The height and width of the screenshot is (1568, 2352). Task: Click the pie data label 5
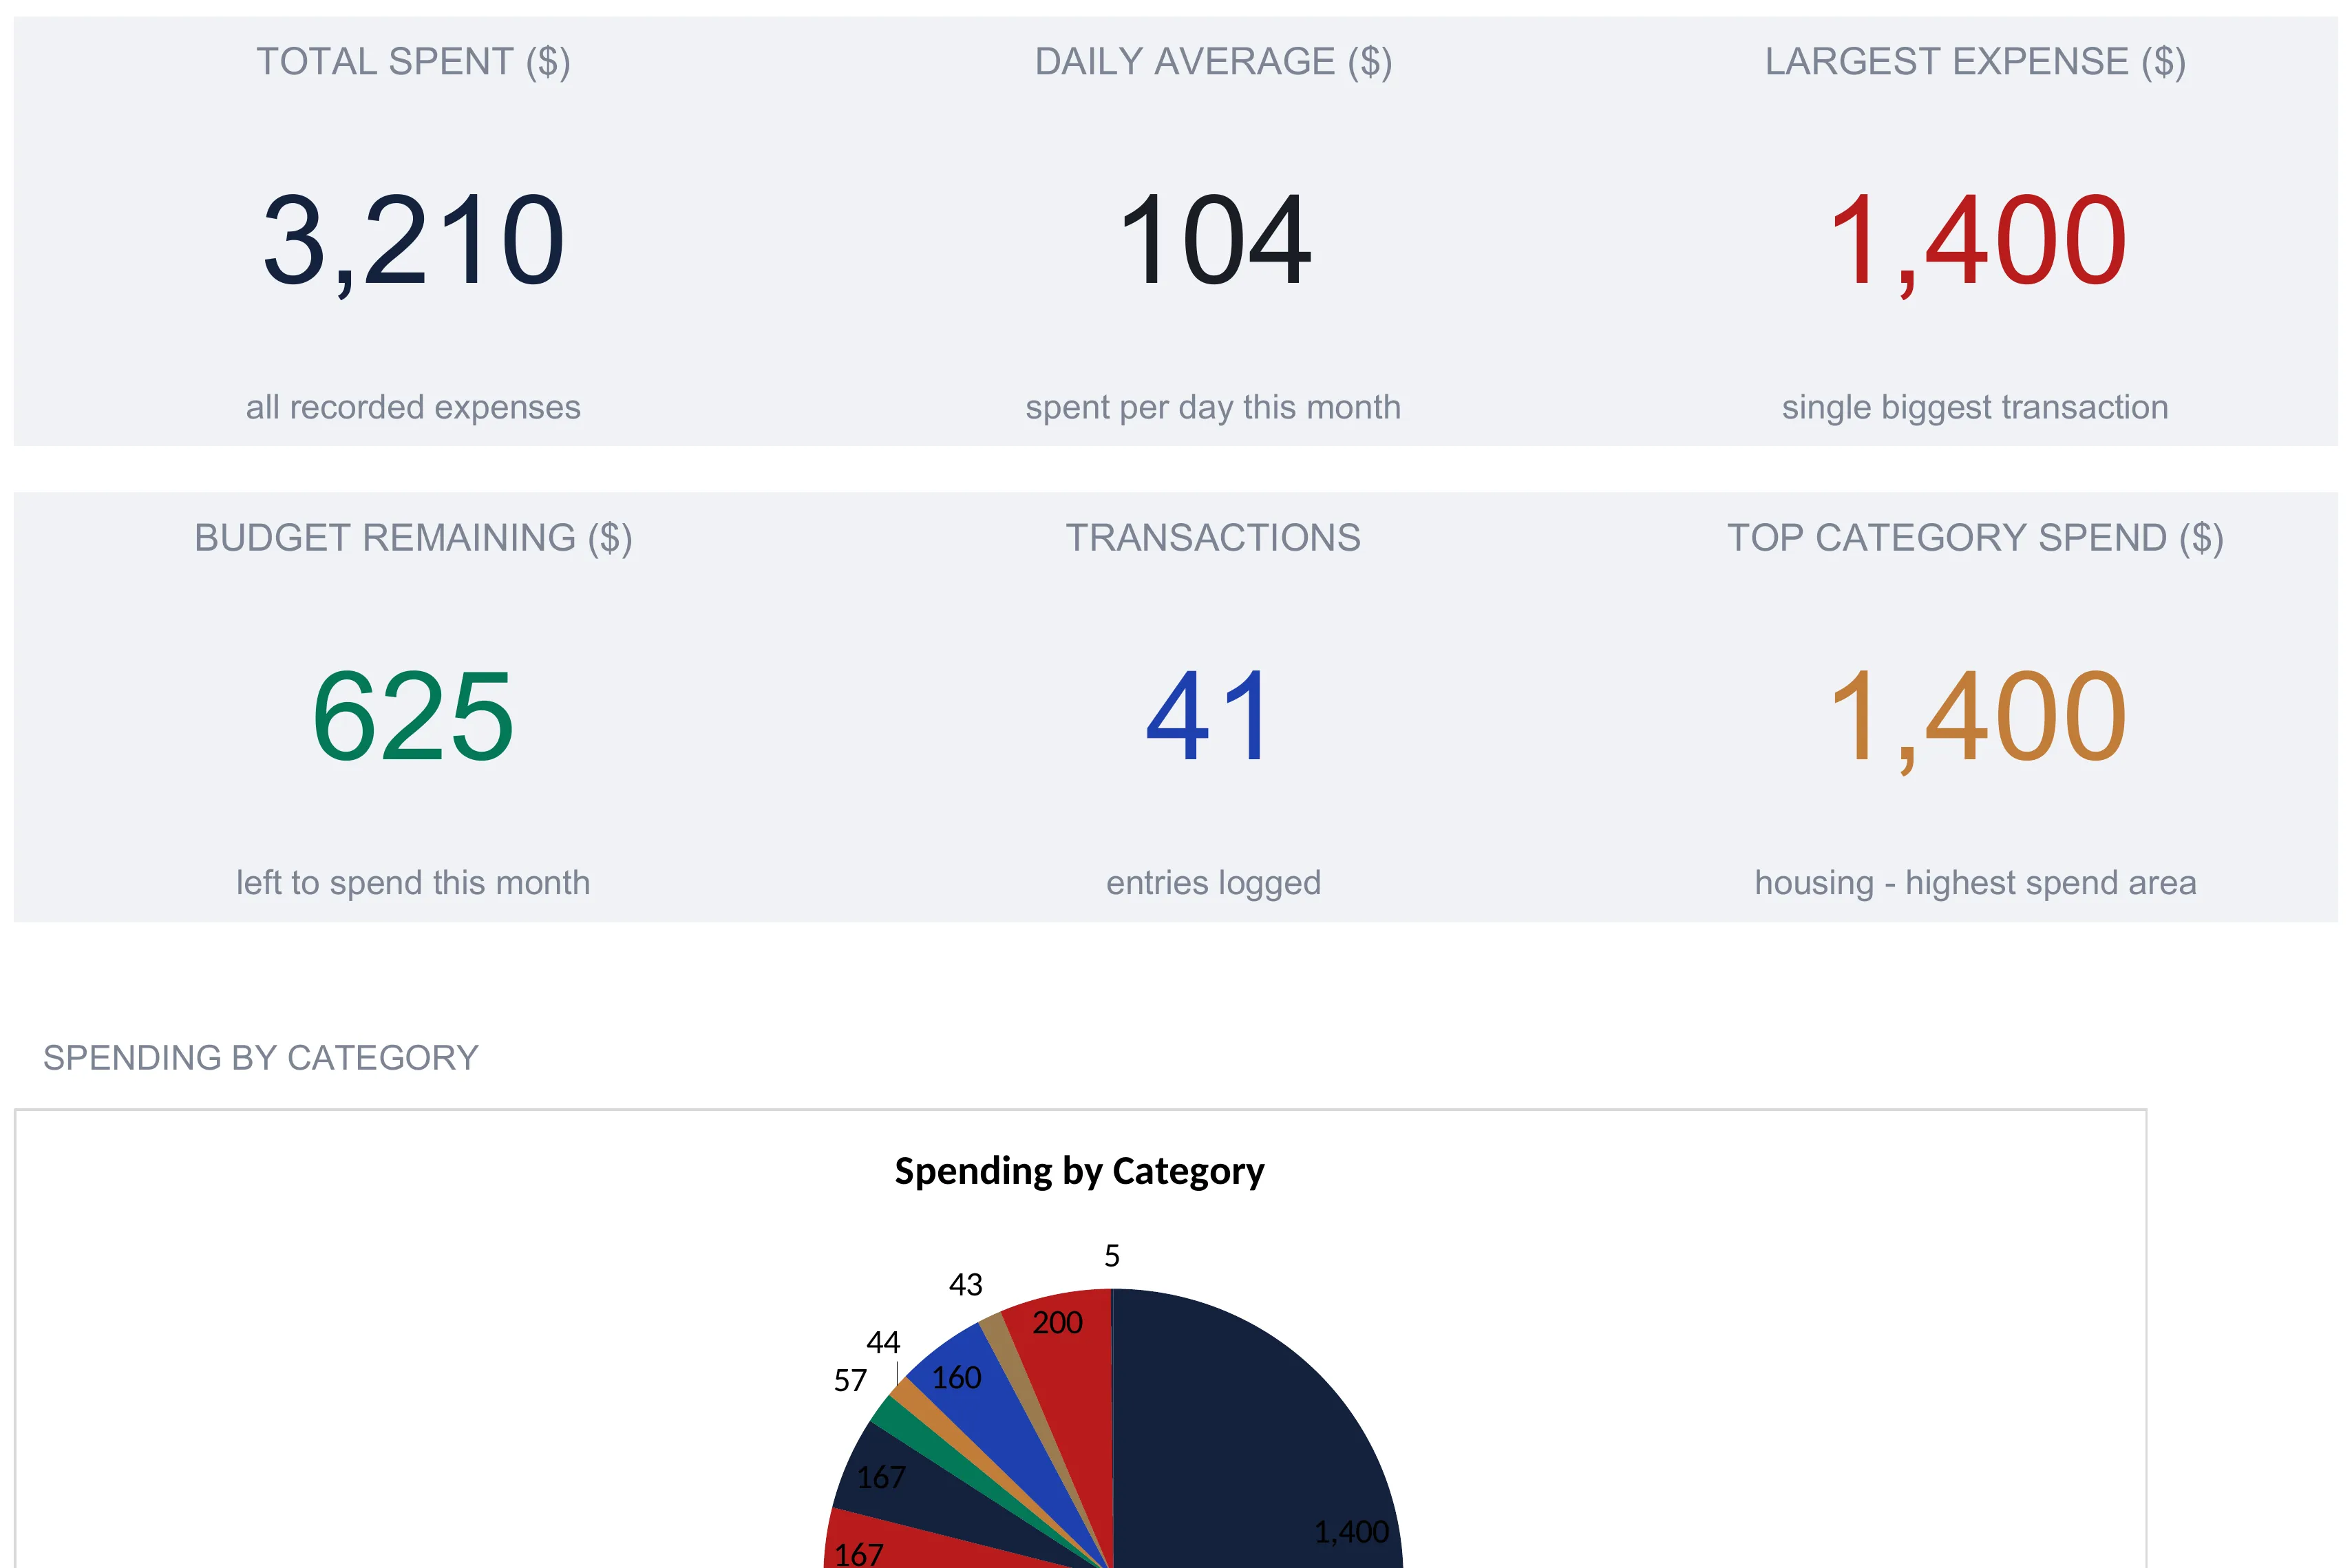[x=1112, y=1256]
